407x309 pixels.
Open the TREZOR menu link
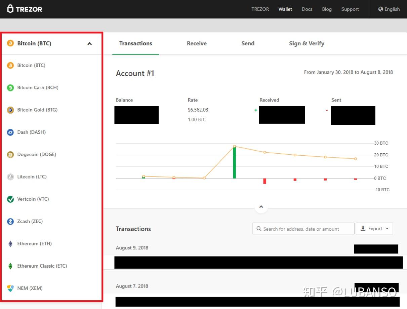point(260,9)
